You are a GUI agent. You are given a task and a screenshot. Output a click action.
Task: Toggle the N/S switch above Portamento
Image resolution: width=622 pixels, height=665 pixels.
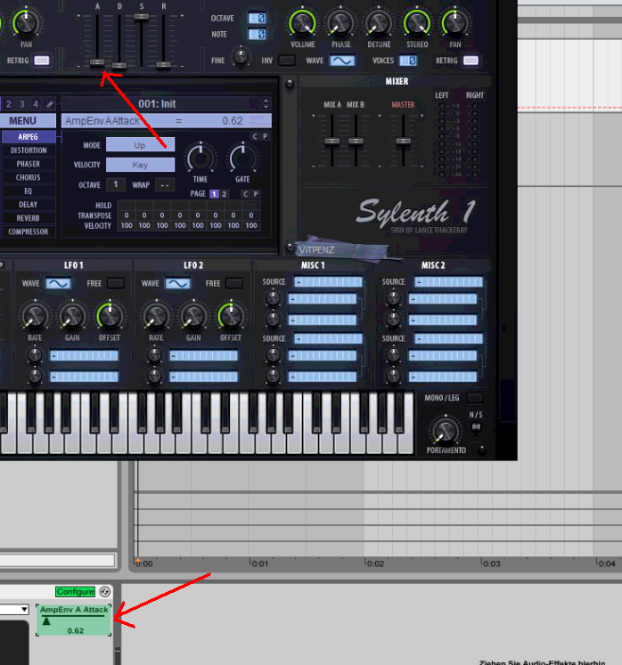pos(476,428)
